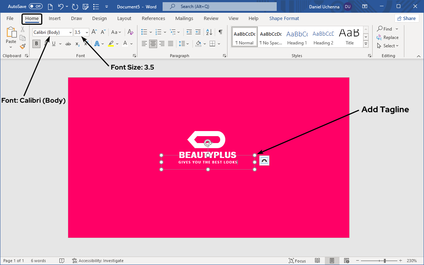Click the Show/Hide paragraph marks icon
This screenshot has height=265, width=424.
[220, 32]
